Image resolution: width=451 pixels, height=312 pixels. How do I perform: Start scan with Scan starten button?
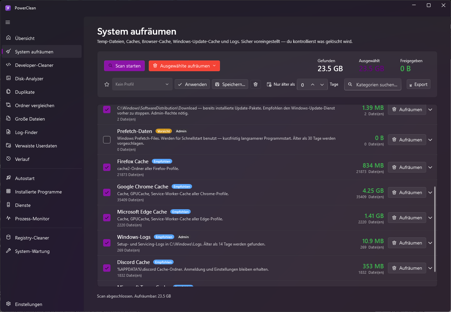124,66
